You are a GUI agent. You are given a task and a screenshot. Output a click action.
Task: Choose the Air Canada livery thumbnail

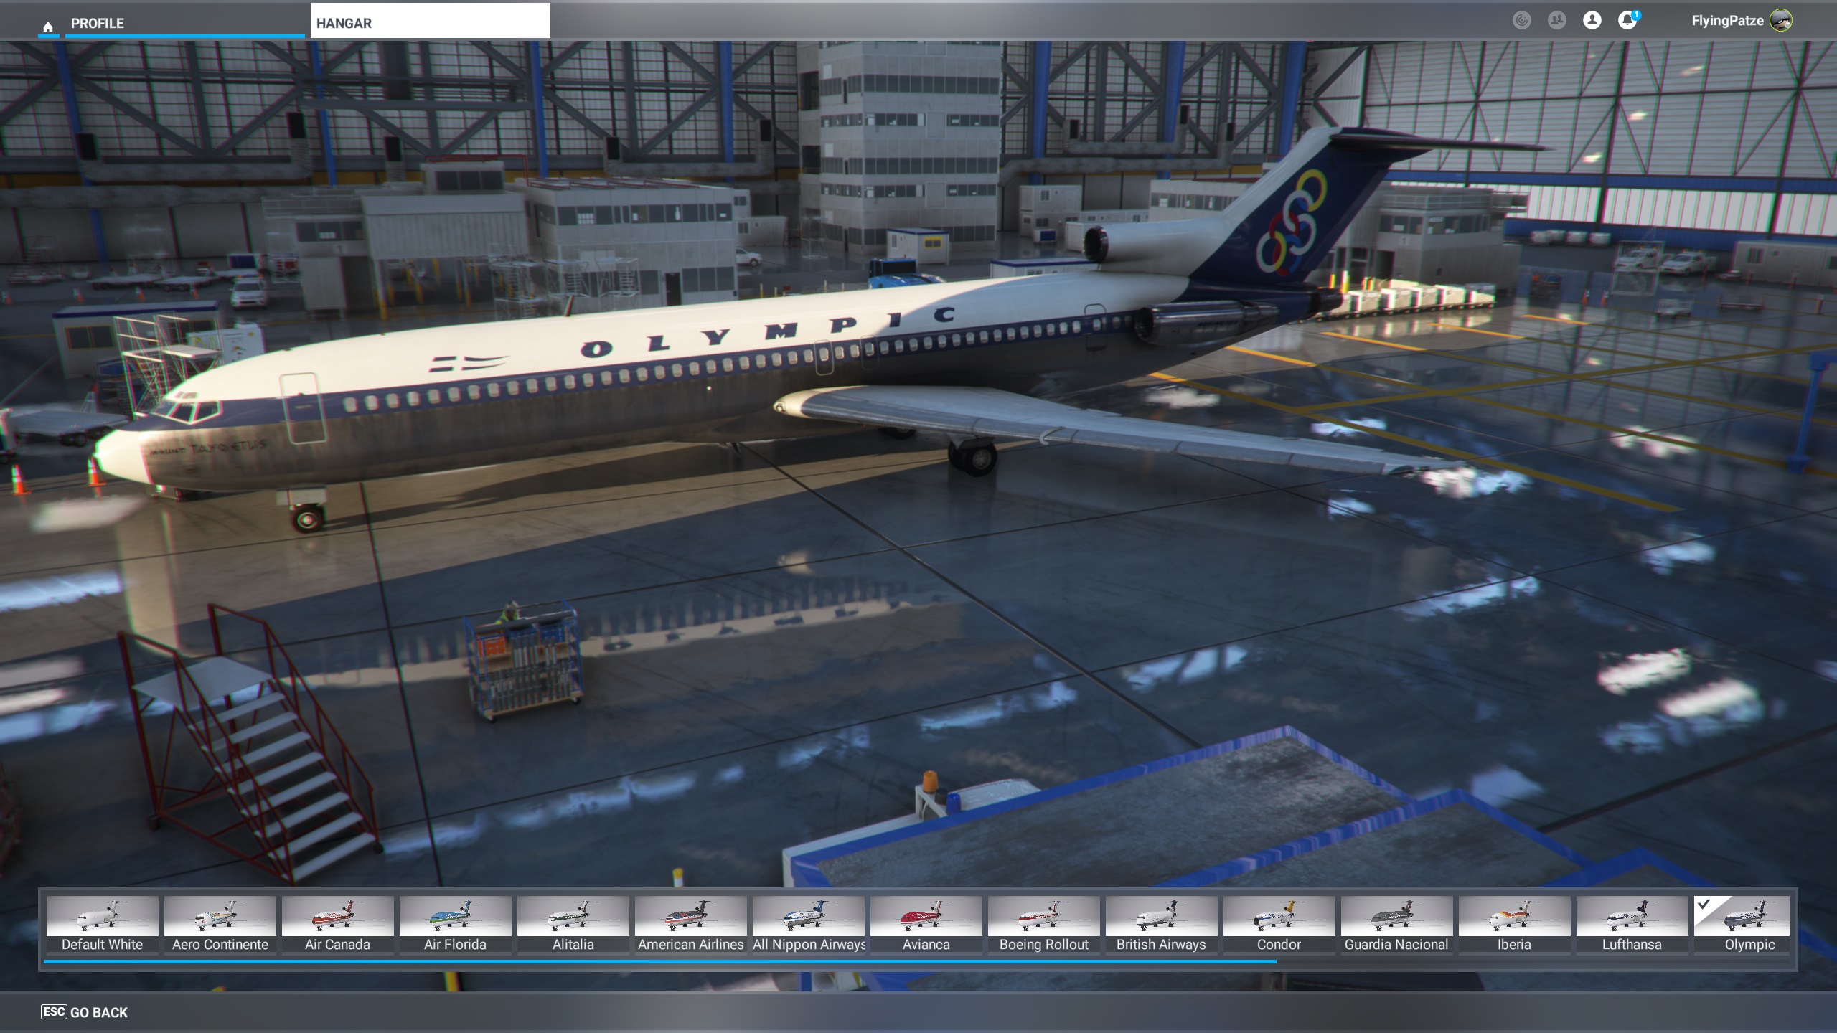pyautogui.click(x=337, y=924)
